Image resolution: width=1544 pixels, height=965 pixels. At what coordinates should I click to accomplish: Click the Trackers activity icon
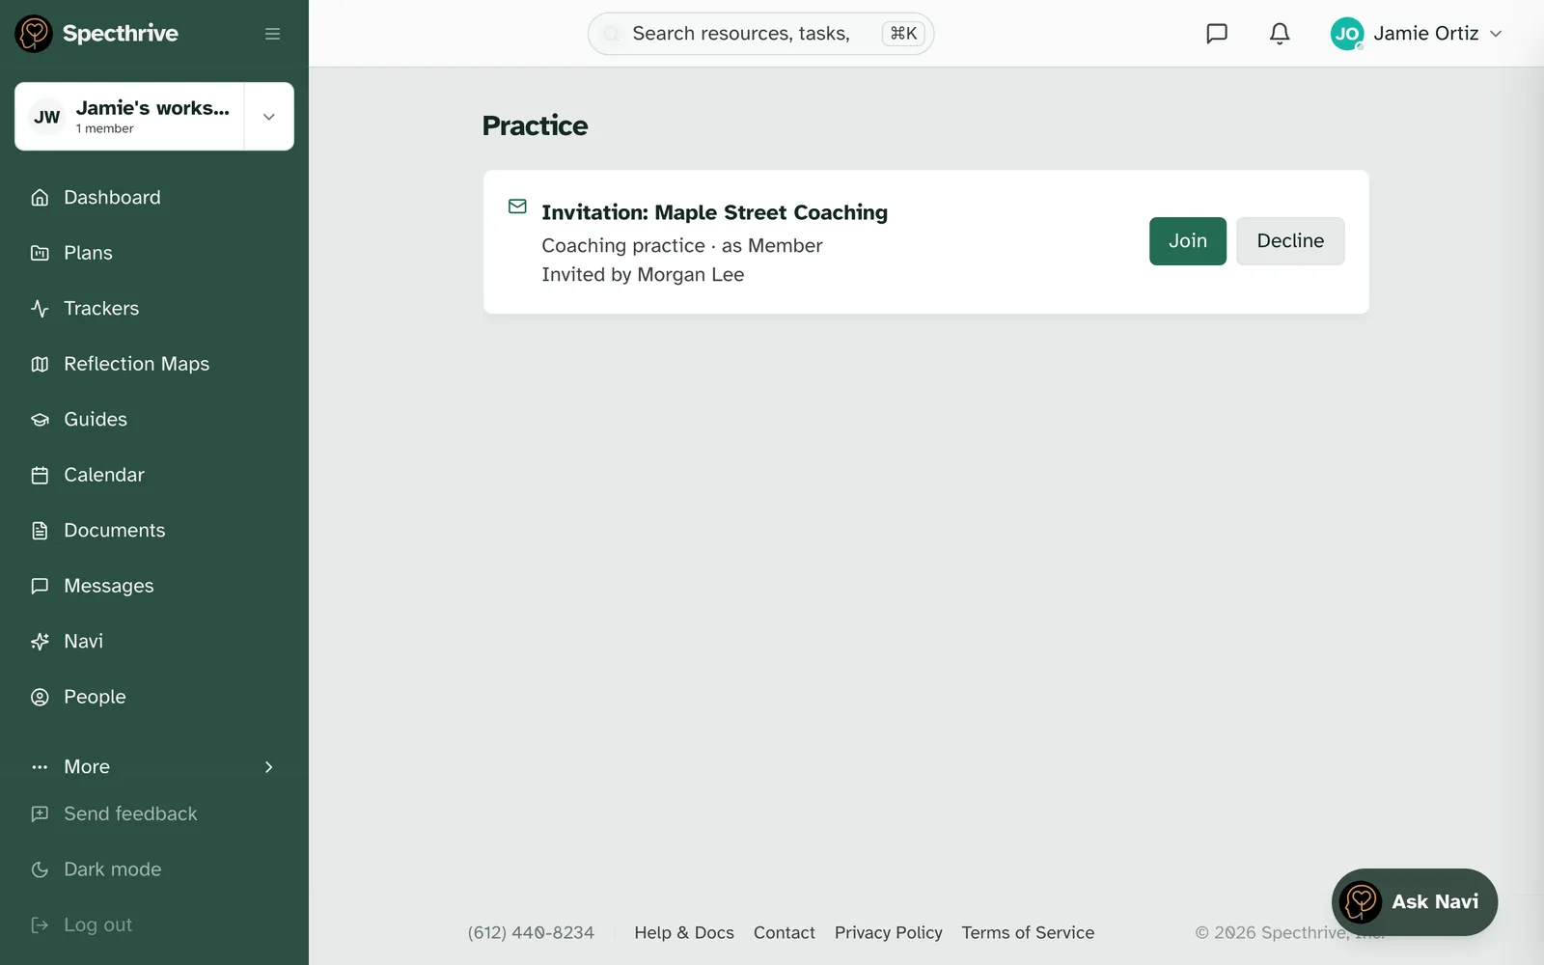pyautogui.click(x=40, y=309)
